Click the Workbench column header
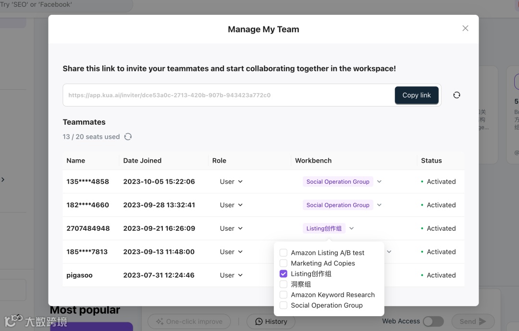Viewport: 519px width, 331px height. 313,161
